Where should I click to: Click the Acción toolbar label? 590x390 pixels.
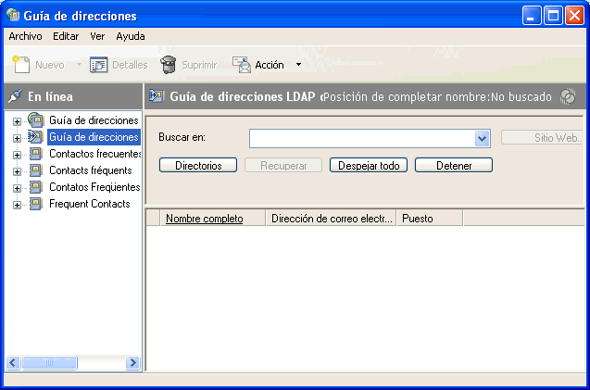[270, 65]
